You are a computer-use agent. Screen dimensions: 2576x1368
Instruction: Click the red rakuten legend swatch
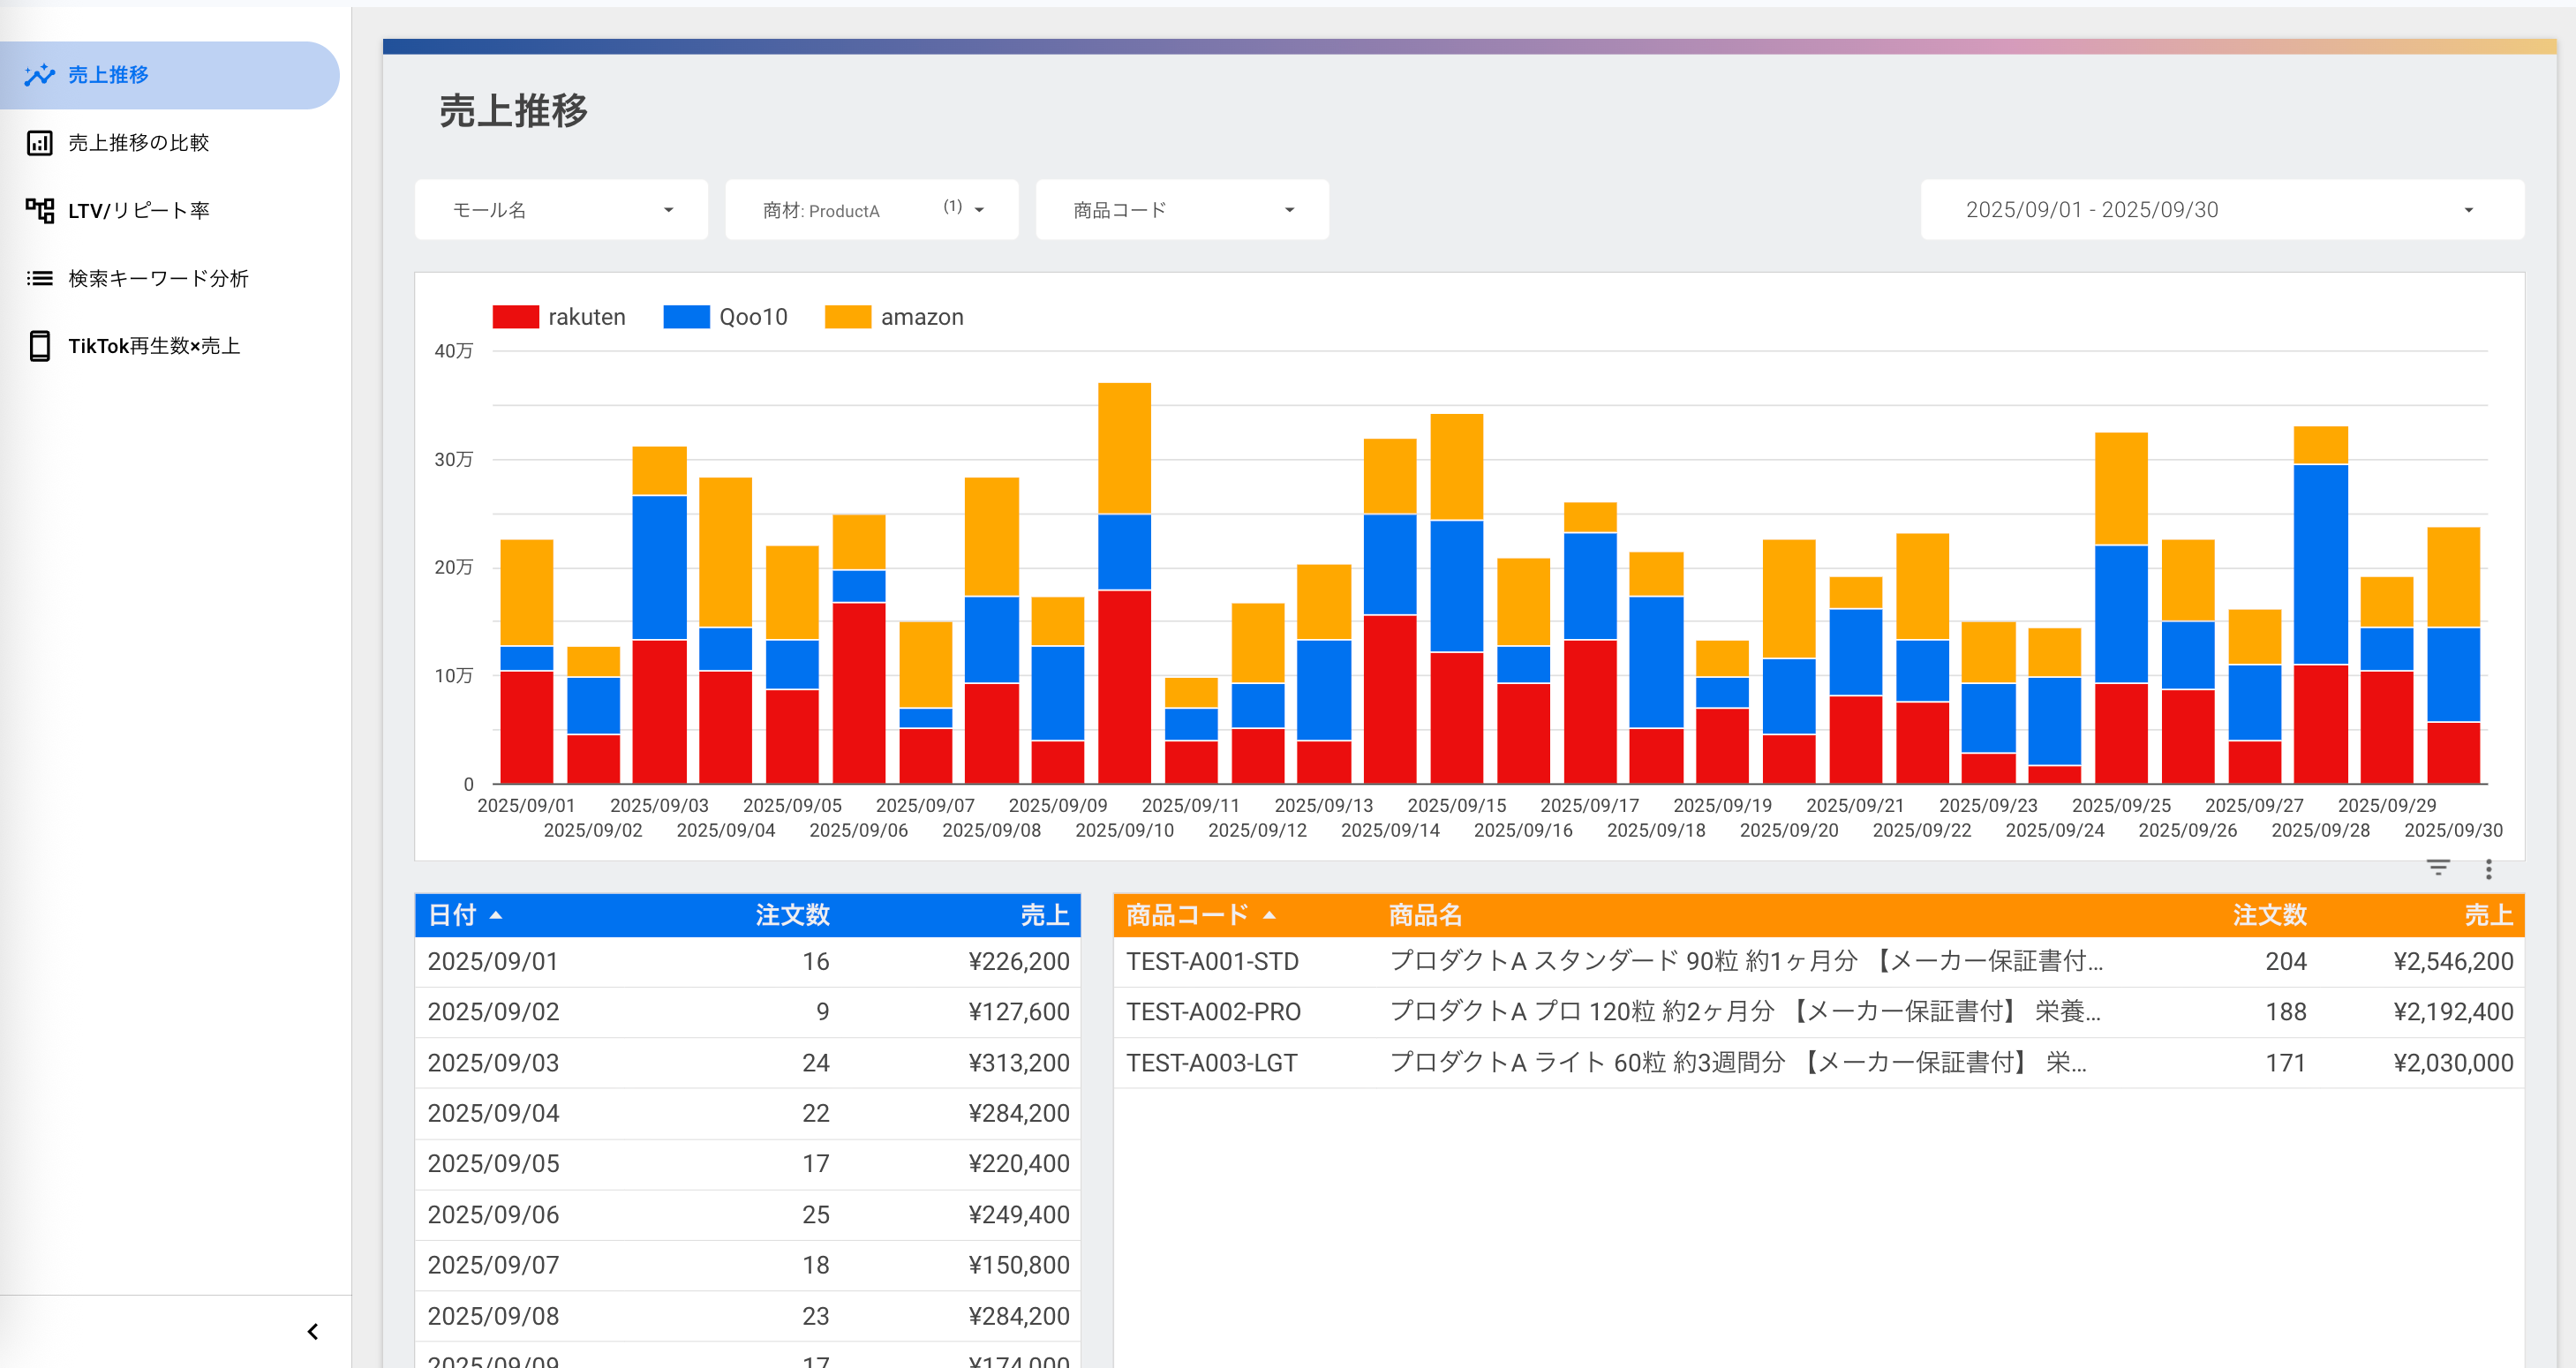click(515, 317)
